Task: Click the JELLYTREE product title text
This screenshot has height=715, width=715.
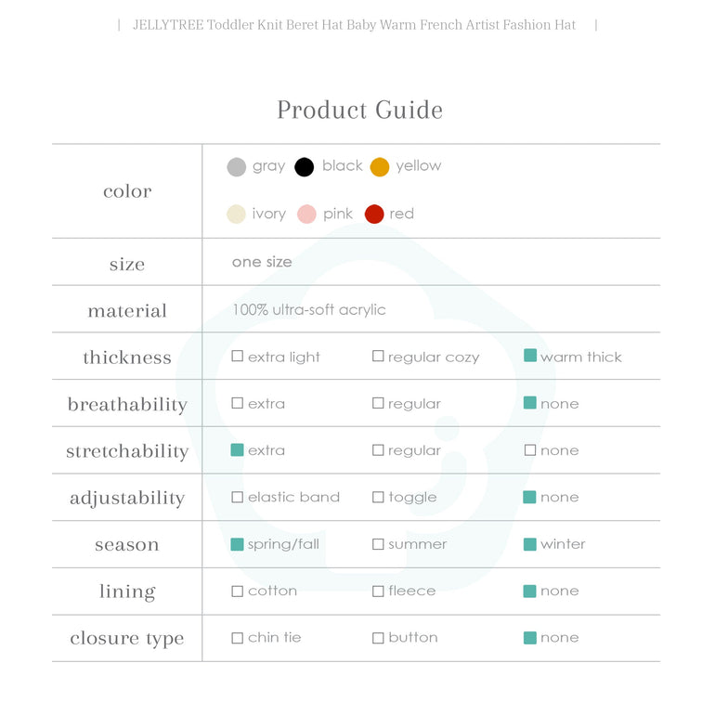Action: [355, 25]
